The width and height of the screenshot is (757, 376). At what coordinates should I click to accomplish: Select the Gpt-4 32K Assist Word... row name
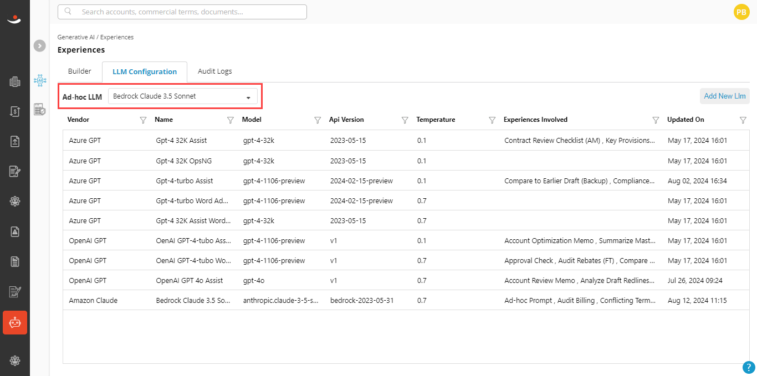click(193, 220)
